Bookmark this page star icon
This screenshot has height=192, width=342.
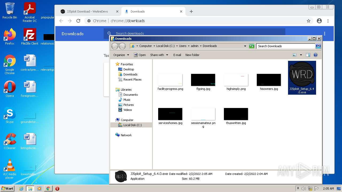click(x=309, y=21)
